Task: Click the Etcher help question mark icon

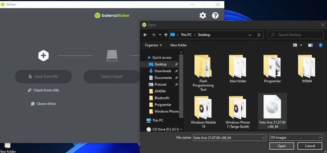Action: [x=215, y=15]
